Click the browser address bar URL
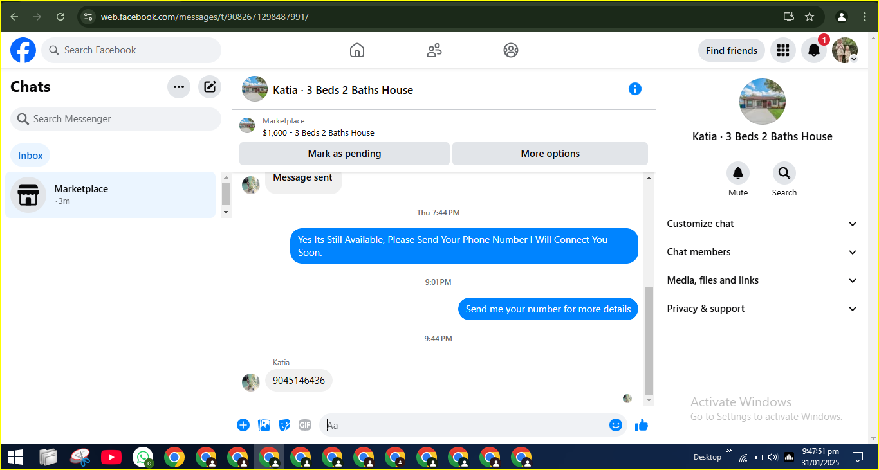The width and height of the screenshot is (879, 470). point(205,17)
